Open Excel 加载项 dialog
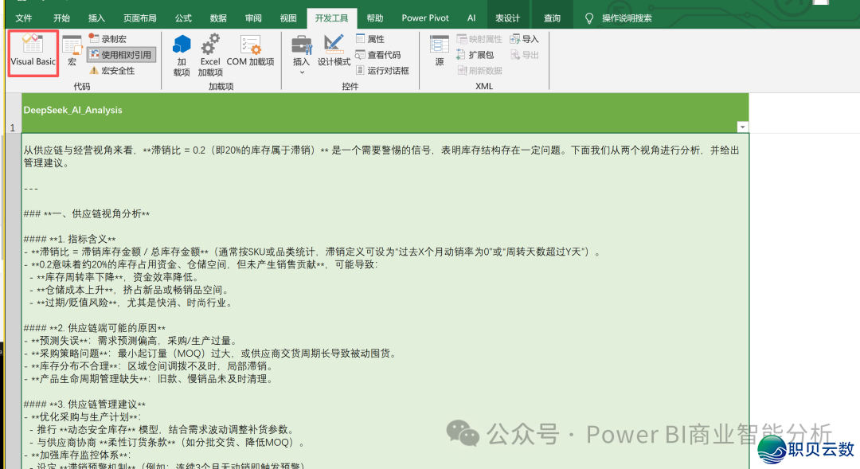 click(209, 53)
